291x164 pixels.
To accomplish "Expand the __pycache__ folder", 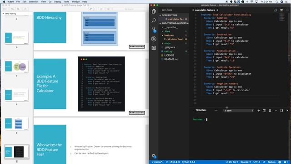I will coord(171,27).
